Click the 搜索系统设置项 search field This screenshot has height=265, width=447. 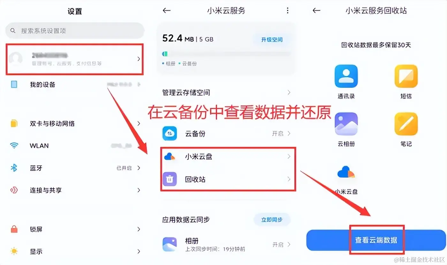75,31
